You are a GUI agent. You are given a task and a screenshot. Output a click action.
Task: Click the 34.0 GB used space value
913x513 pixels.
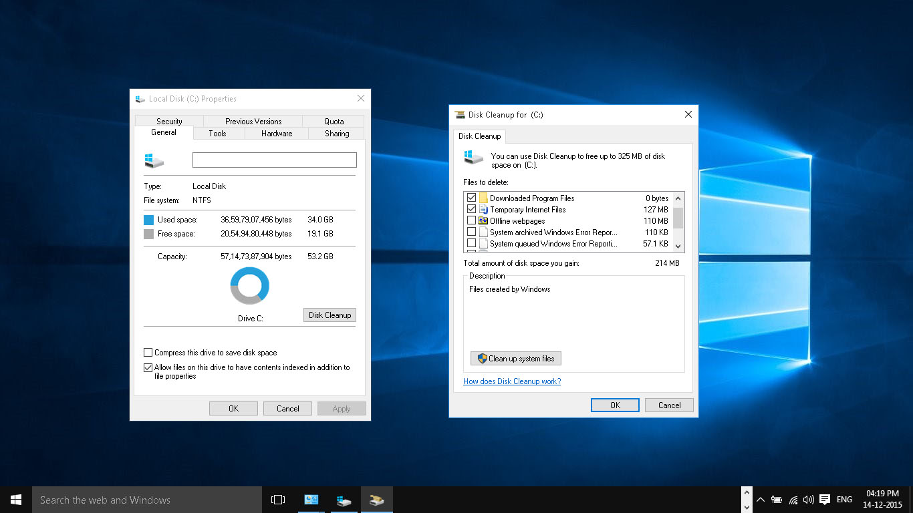[x=320, y=220]
